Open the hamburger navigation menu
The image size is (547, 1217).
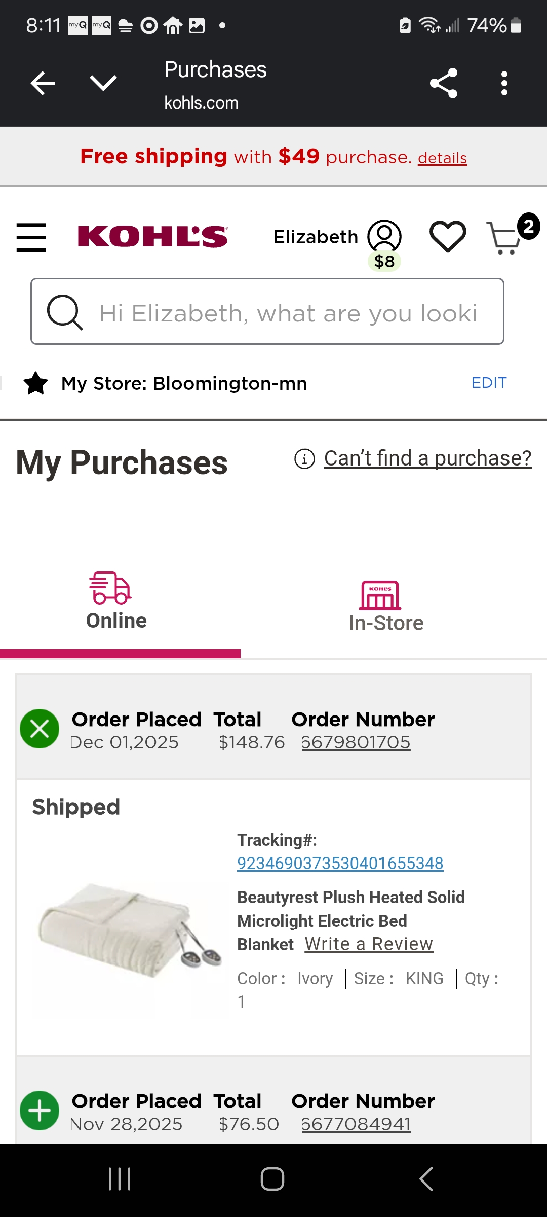click(31, 237)
